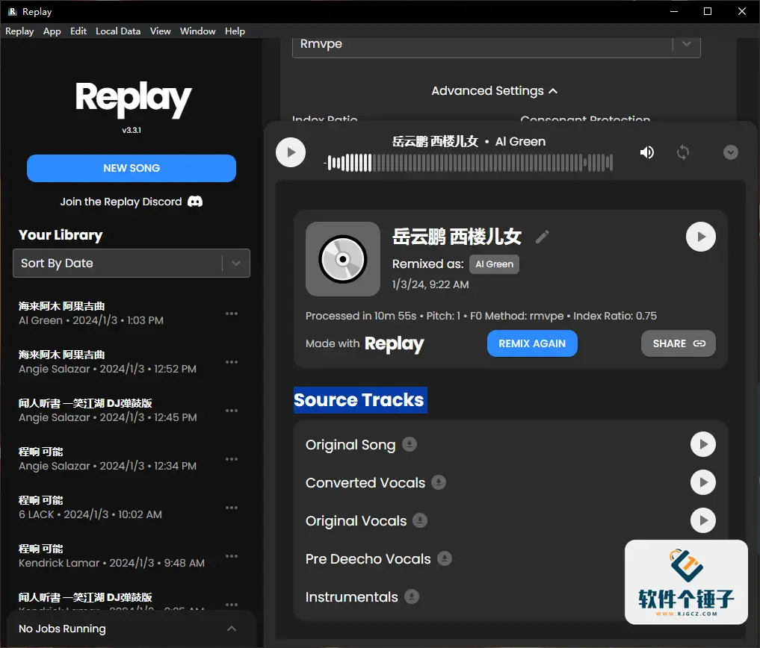The width and height of the screenshot is (760, 648).
Task: Click the Made with Replay label
Action: (365, 343)
